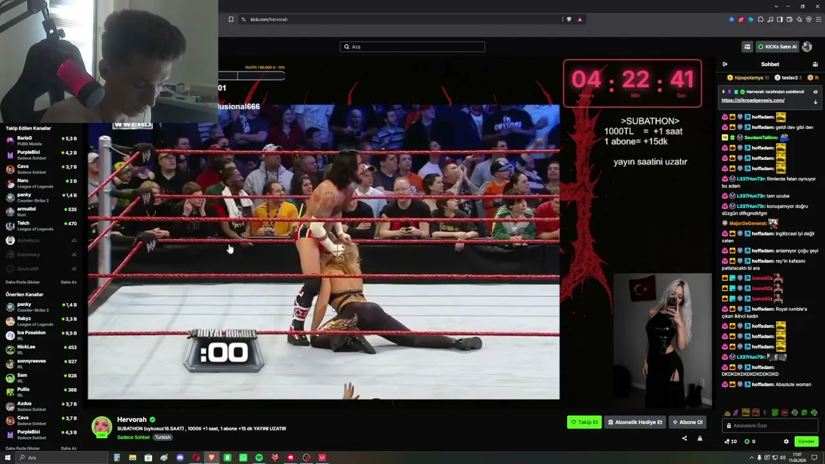Open Hervorah's channel avatar below the video
This screenshot has width=825, height=464.
pyautogui.click(x=101, y=427)
